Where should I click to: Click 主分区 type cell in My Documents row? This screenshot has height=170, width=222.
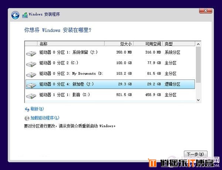(x=171, y=74)
